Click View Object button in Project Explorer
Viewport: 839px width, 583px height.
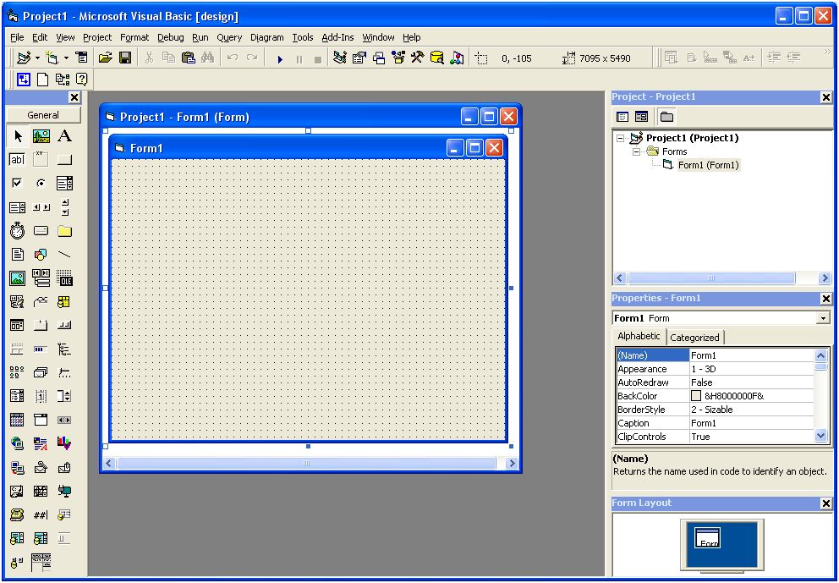[x=642, y=116]
